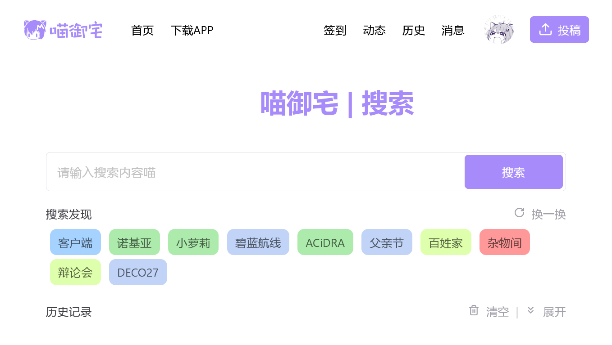
Task: Select the 客户端 search suggestion tag
Action: point(75,242)
